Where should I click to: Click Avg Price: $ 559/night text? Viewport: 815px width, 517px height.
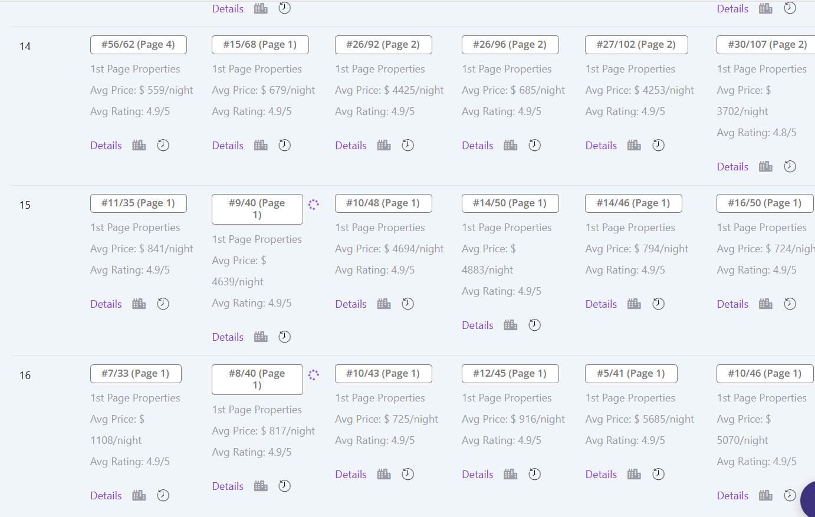click(142, 90)
